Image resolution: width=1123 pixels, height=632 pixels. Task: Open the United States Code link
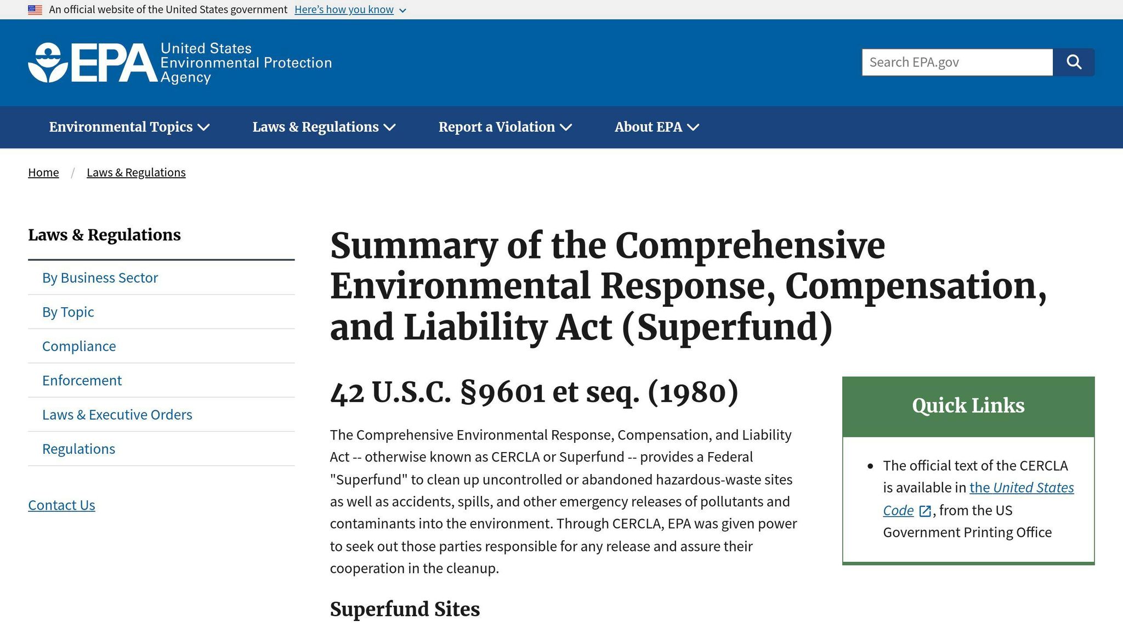pyautogui.click(x=1022, y=488)
